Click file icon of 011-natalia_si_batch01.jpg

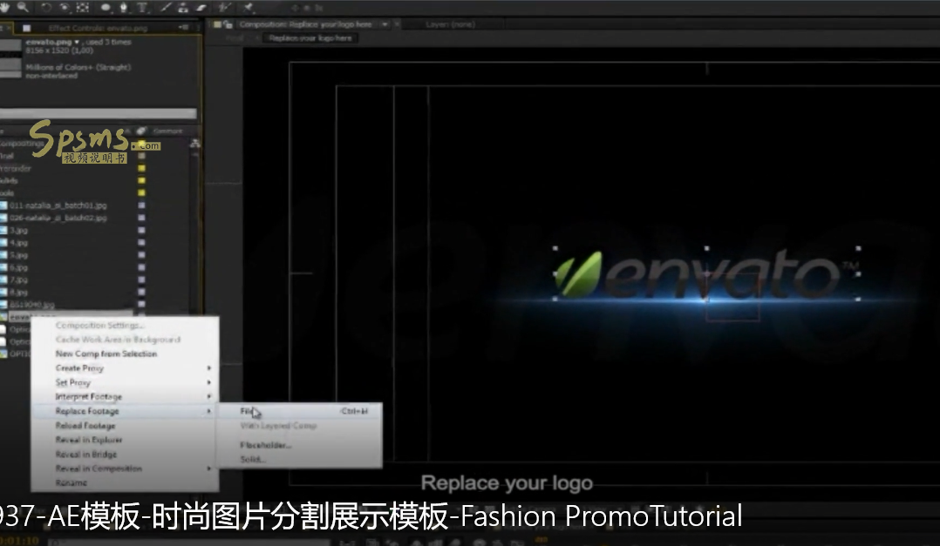click(3, 206)
